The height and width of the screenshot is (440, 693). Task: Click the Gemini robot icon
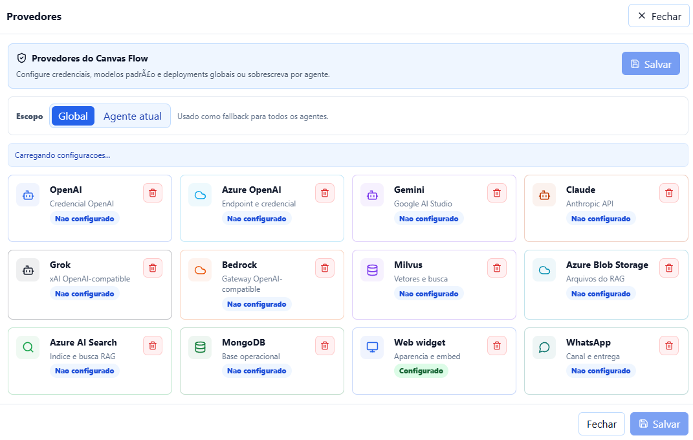tap(372, 195)
